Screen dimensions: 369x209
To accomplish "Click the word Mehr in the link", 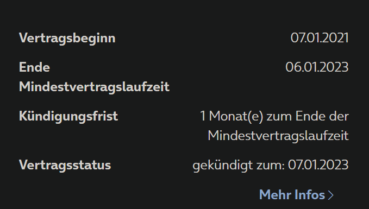I will [x=275, y=195].
